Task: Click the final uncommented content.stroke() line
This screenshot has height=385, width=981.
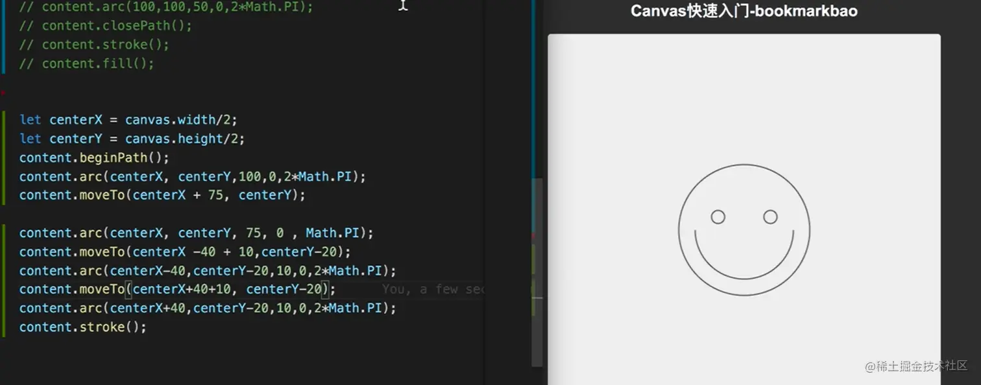Action: coord(83,327)
